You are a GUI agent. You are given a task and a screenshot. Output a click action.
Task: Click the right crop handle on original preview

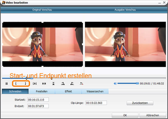(83, 44)
